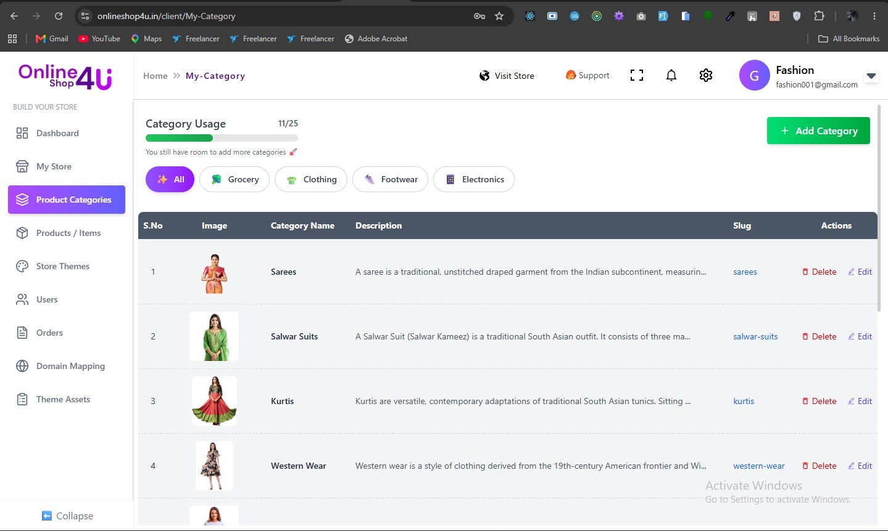Click the Kurtis category name
This screenshot has width=888, height=531.
(x=282, y=401)
